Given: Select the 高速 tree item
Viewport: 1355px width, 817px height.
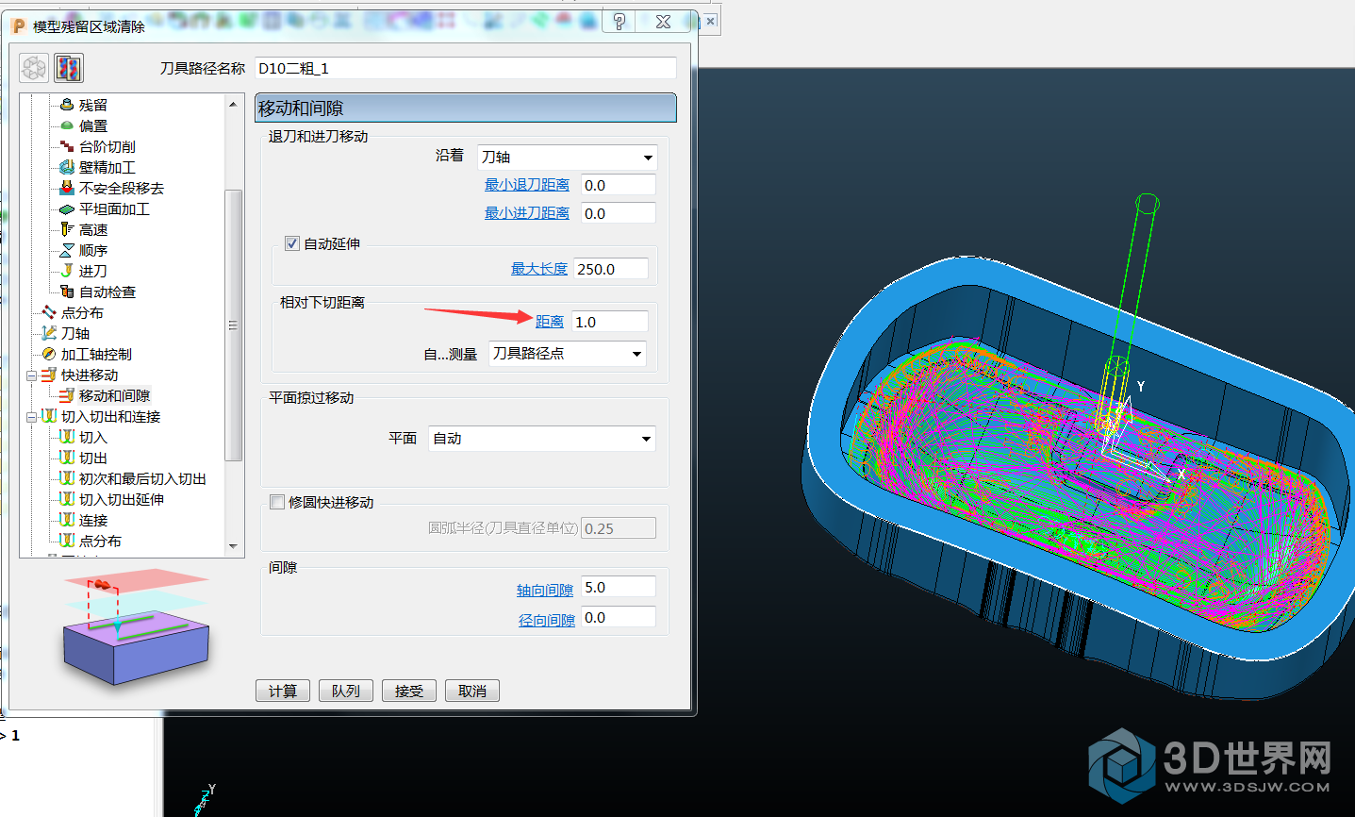Looking at the screenshot, I should tap(92, 229).
